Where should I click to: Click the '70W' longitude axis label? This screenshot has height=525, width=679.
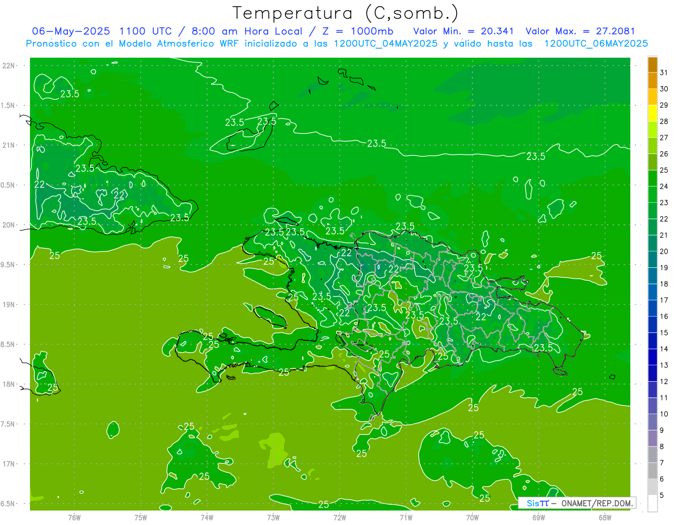point(472,518)
